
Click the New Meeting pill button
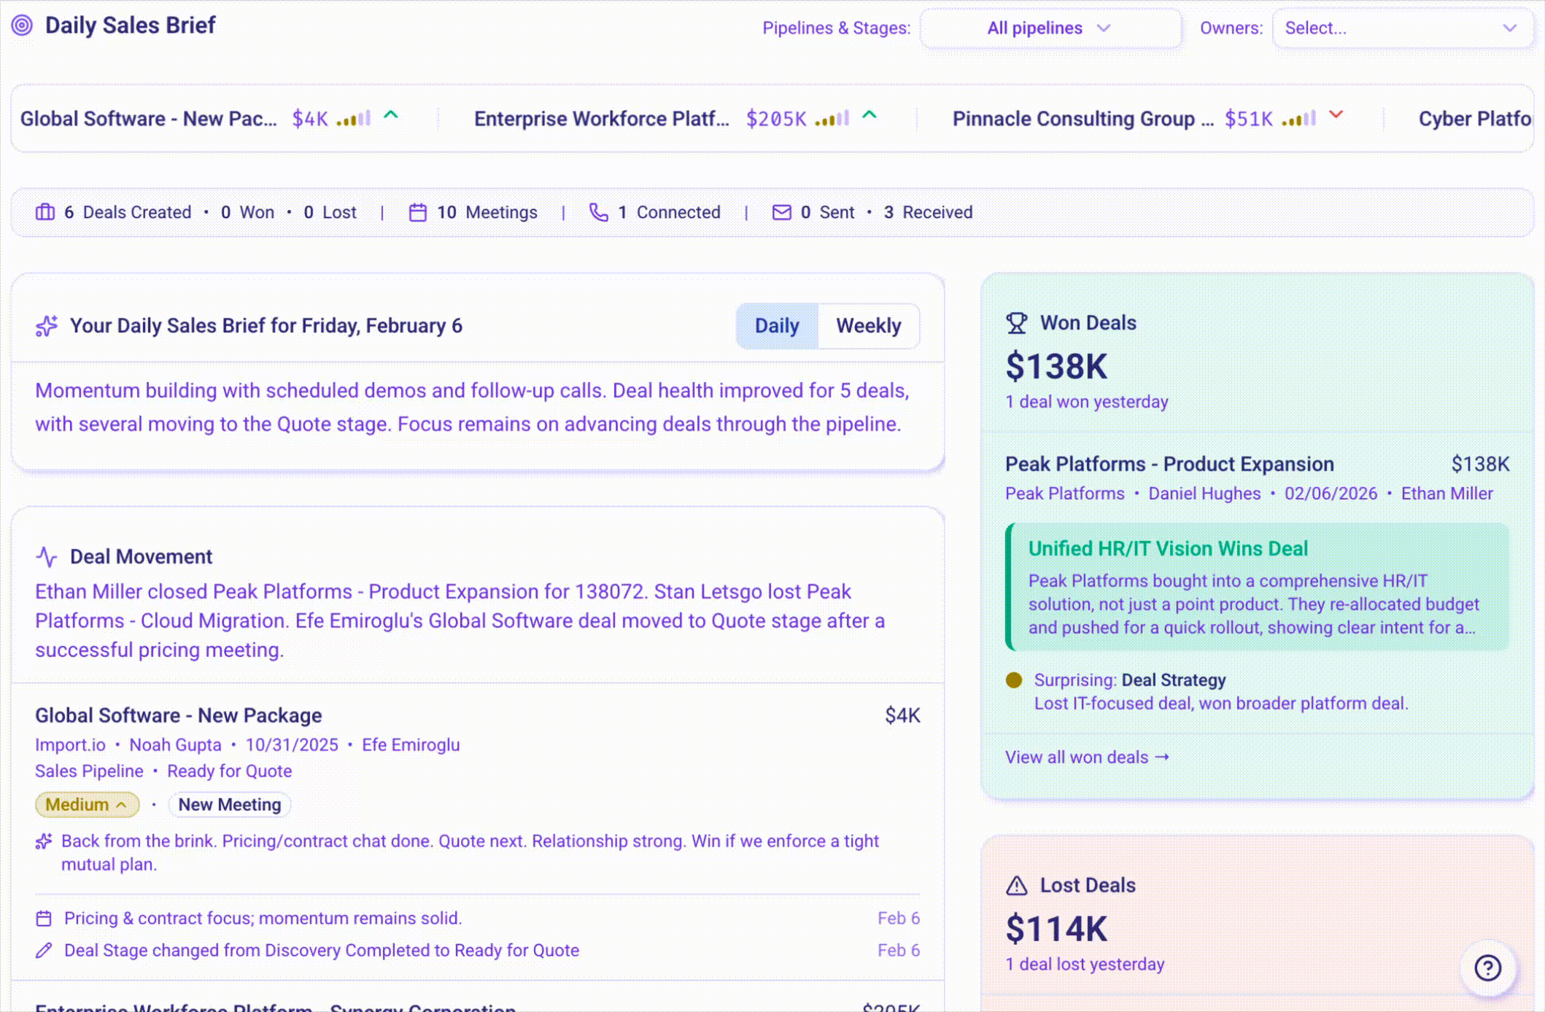pos(229,804)
